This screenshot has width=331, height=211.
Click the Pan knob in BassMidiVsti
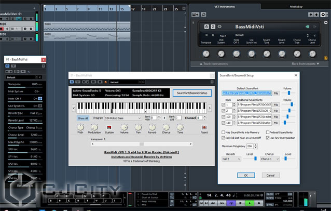point(138,127)
